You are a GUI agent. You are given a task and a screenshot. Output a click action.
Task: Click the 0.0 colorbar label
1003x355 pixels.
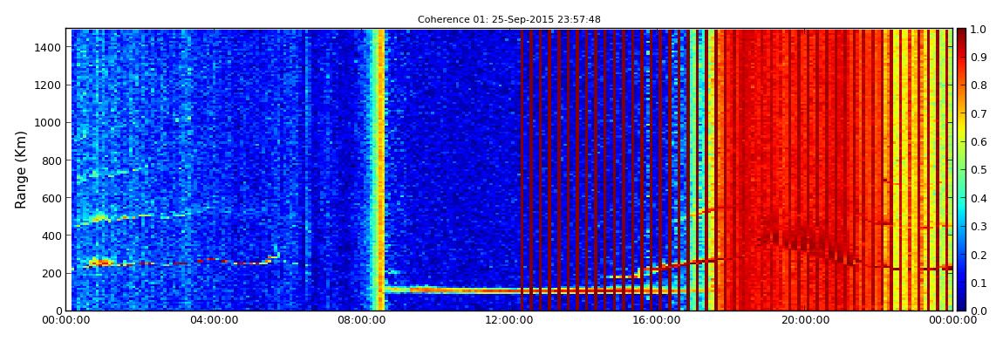pos(979,311)
